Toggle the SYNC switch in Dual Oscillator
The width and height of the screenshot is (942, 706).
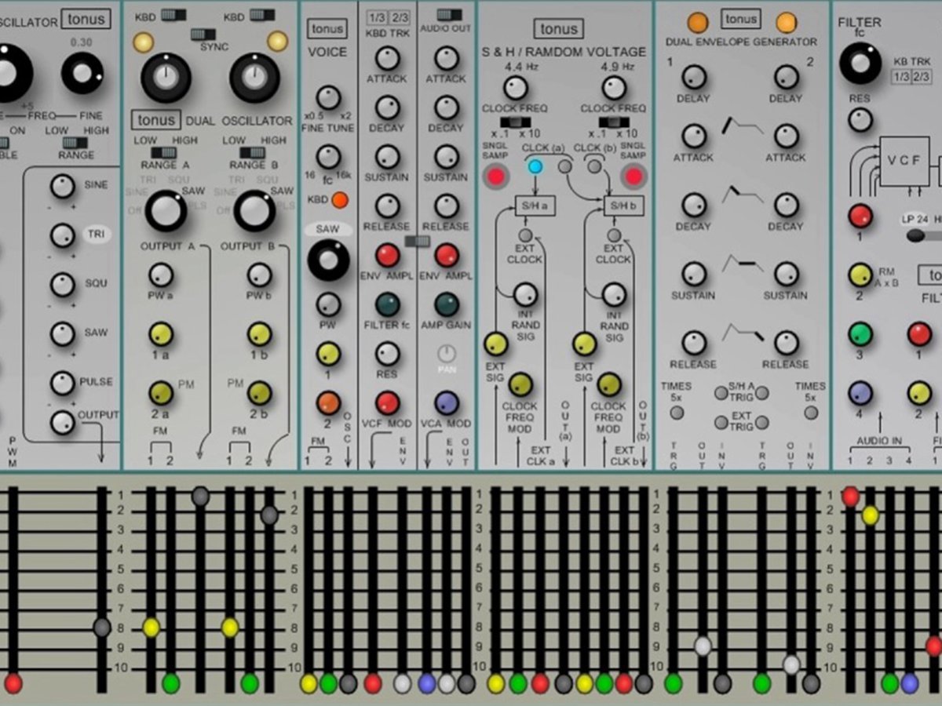pos(203,35)
